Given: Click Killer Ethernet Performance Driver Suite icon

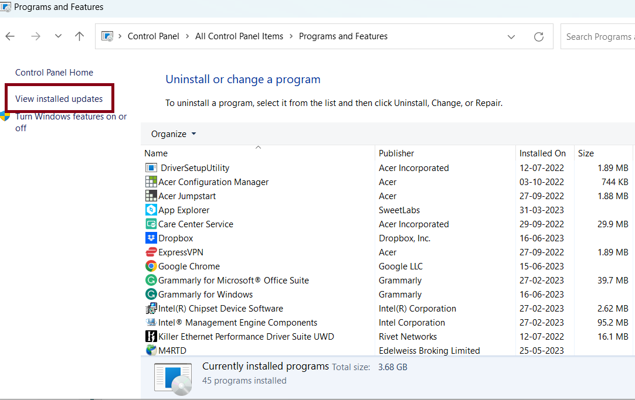Looking at the screenshot, I should pos(151,337).
